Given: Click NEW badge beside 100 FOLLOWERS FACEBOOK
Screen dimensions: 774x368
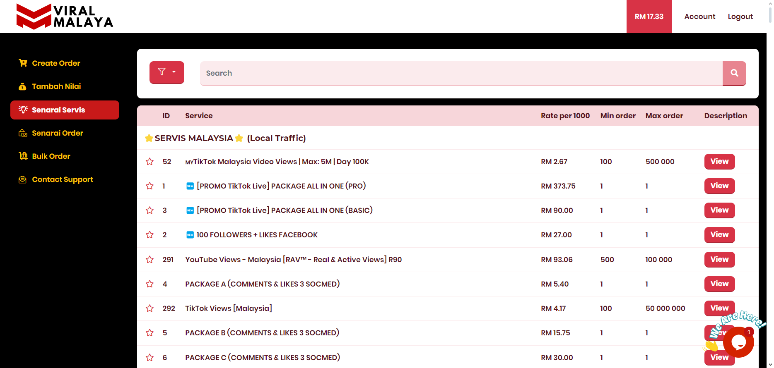Looking at the screenshot, I should (x=190, y=235).
